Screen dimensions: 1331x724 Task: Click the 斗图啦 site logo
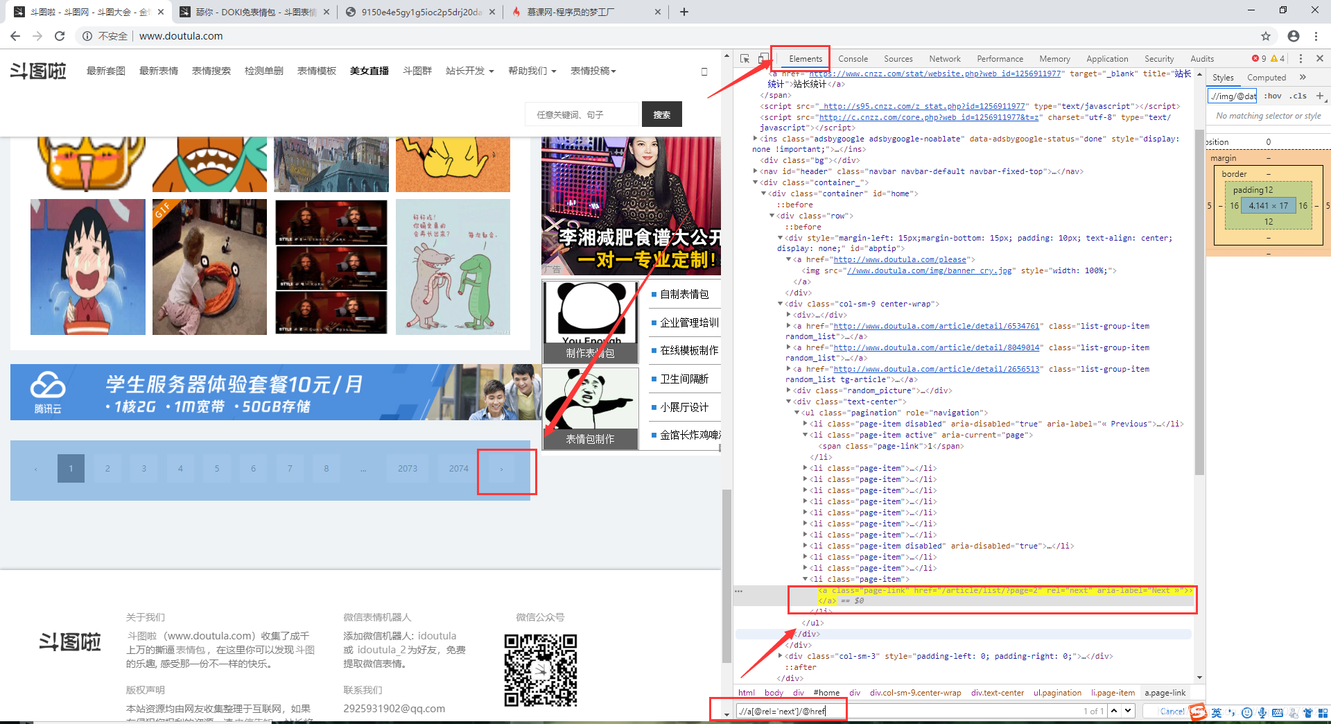[38, 71]
